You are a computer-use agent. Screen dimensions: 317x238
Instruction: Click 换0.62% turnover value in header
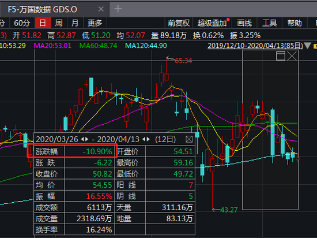(208, 35)
